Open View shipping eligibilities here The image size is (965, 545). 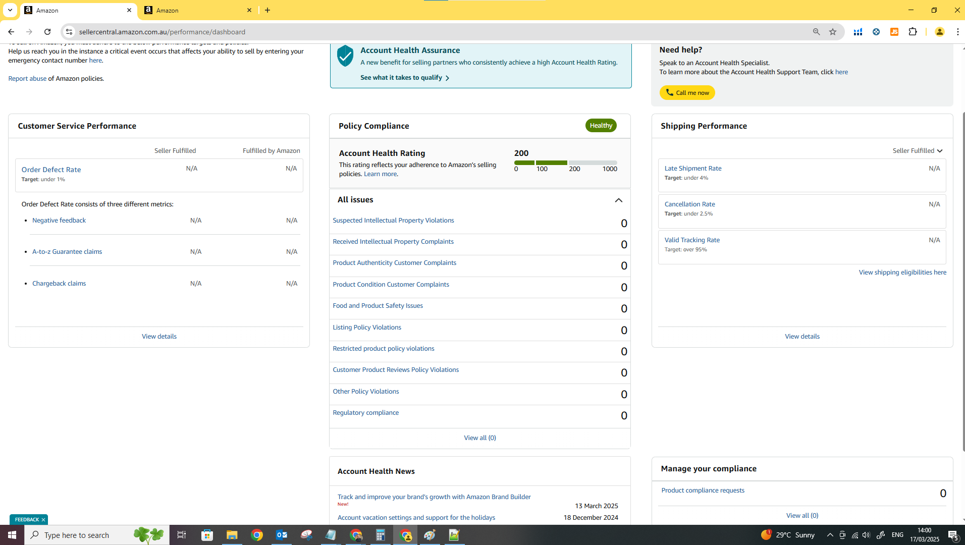[902, 272]
